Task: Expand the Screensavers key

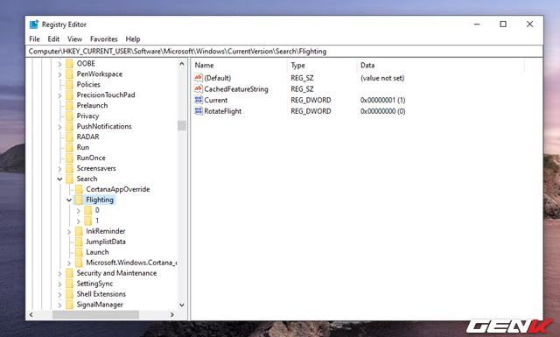Action: click(x=59, y=169)
